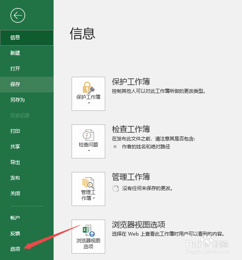Expand the 保护工作簿 dropdown arrow

[x=89, y=103]
